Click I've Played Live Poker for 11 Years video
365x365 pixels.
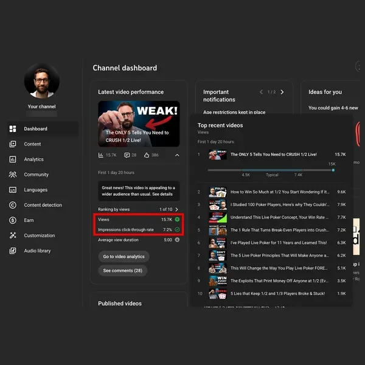271,243
